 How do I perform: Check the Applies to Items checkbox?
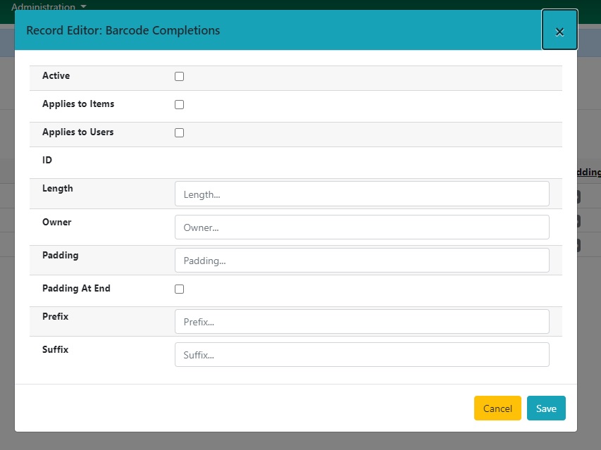(x=178, y=104)
